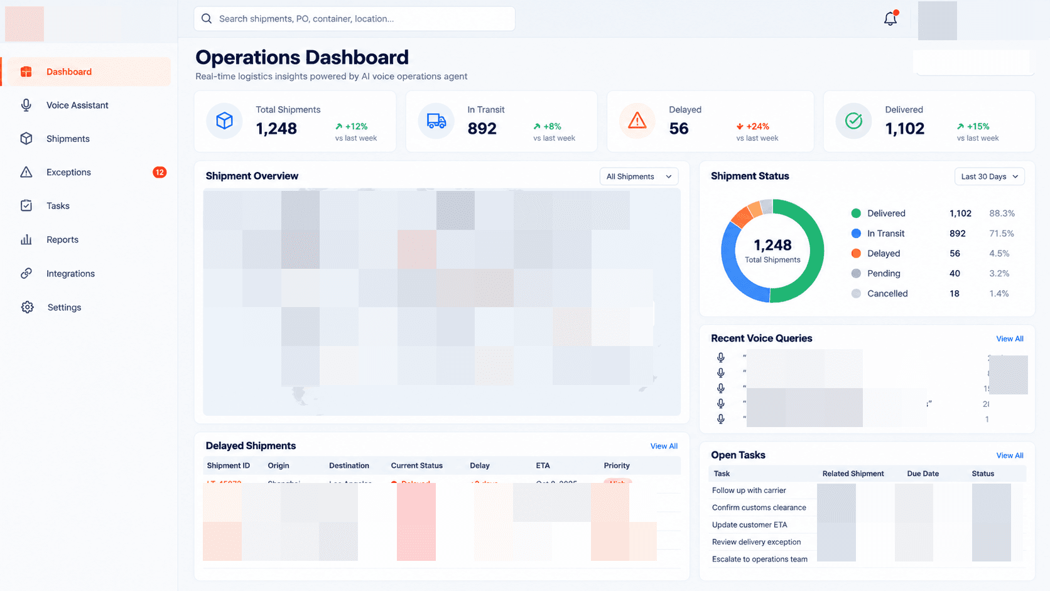This screenshot has width=1050, height=591.
Task: Click the first voice query microphone icon
Action: (x=721, y=357)
